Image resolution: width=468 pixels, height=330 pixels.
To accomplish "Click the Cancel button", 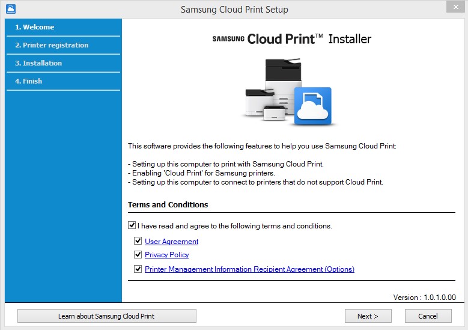I will tap(428, 316).
